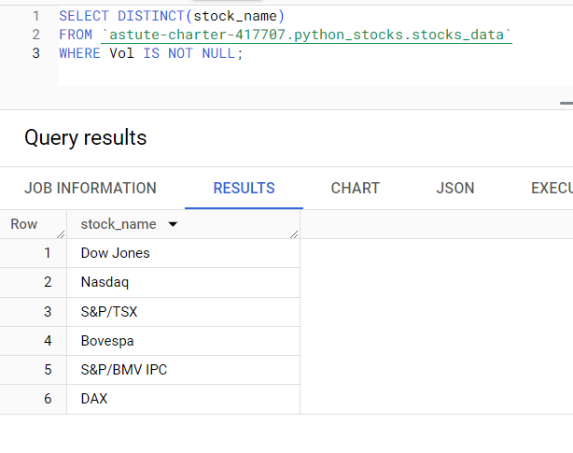
Task: Place cursor on SELECT DISTINCT line of query
Action: [x=172, y=16]
